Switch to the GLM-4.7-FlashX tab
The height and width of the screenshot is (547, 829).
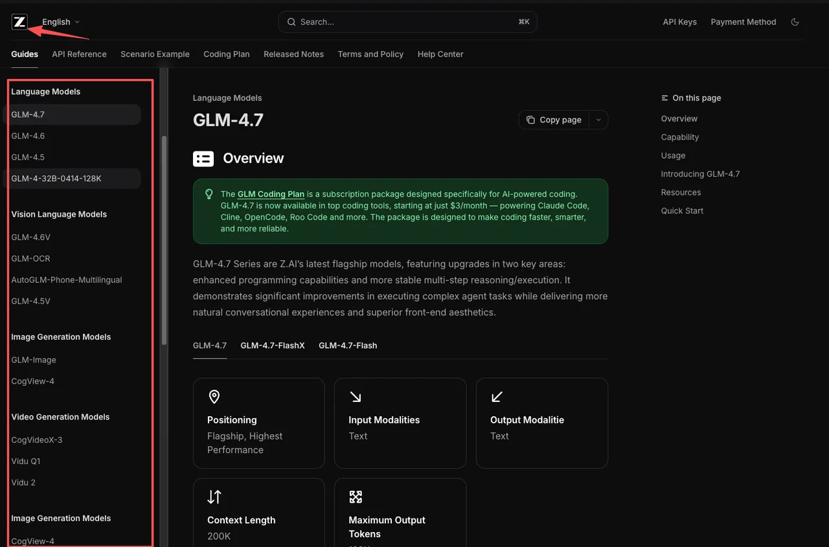(x=272, y=346)
